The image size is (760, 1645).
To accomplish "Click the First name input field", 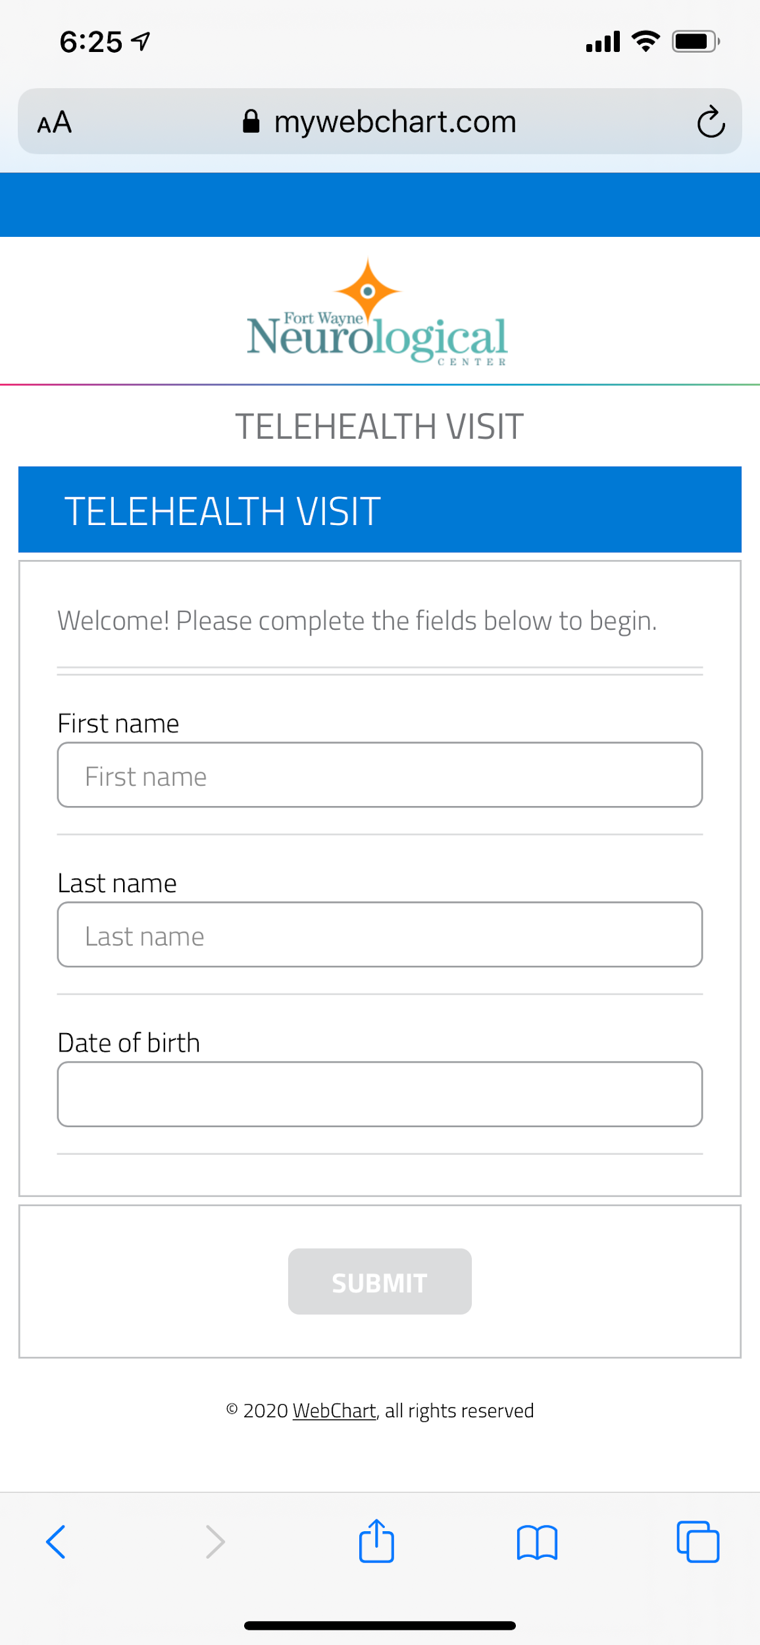I will [x=380, y=775].
